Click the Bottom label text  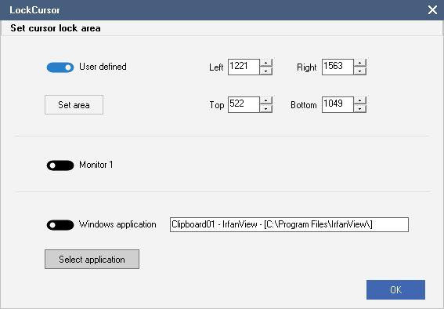304,105
